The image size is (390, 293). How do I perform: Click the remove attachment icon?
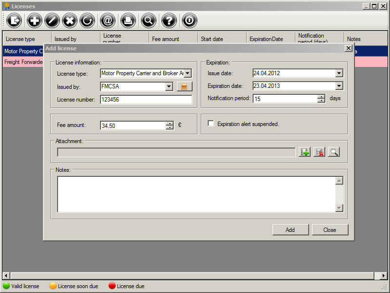pyautogui.click(x=319, y=152)
